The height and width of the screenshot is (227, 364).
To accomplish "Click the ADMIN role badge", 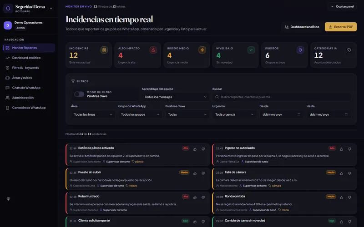I will pyautogui.click(x=20, y=28).
